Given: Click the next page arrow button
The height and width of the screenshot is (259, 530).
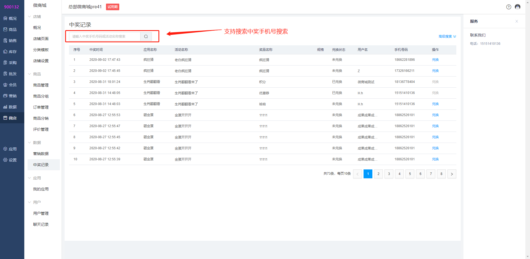Looking at the screenshot, I should [x=452, y=174].
